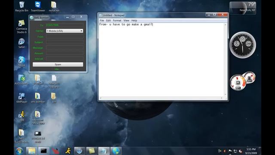Open the Microsoft Office 2007 folder
Image resolution: width=275 pixels, height=155 pixels.
(38, 118)
